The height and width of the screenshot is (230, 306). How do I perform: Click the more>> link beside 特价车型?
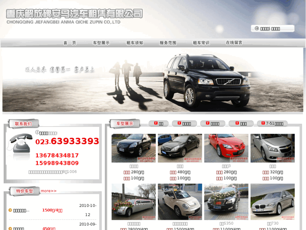click(48, 191)
